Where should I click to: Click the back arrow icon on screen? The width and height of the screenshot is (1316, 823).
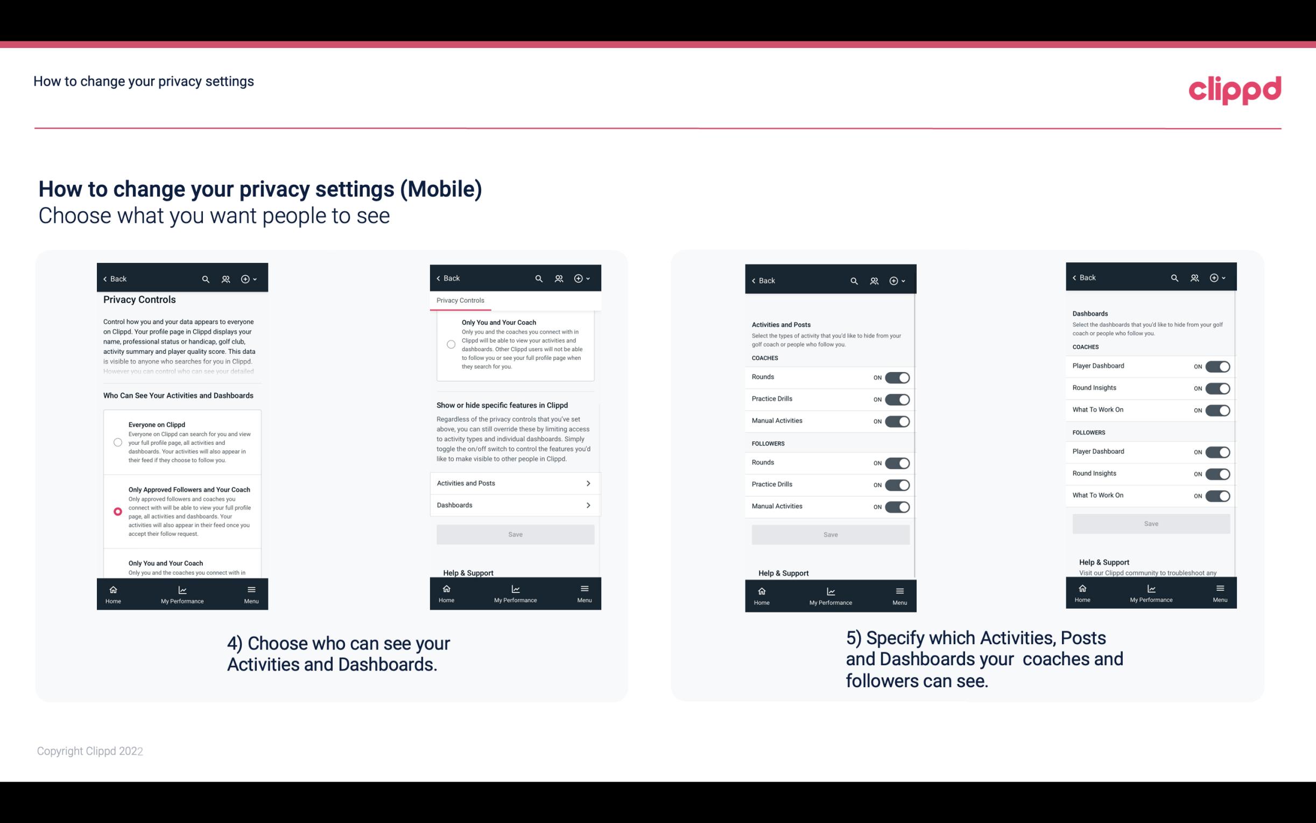tap(105, 279)
